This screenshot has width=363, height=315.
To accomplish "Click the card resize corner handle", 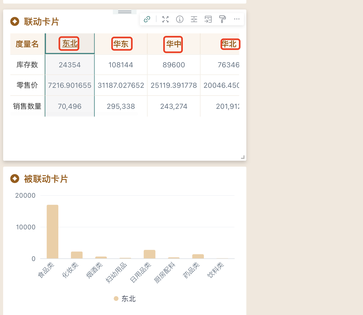I will pos(243,157).
